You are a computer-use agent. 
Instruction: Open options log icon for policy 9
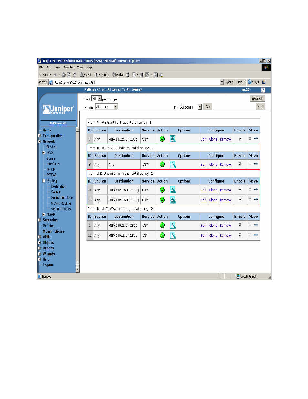(173, 190)
